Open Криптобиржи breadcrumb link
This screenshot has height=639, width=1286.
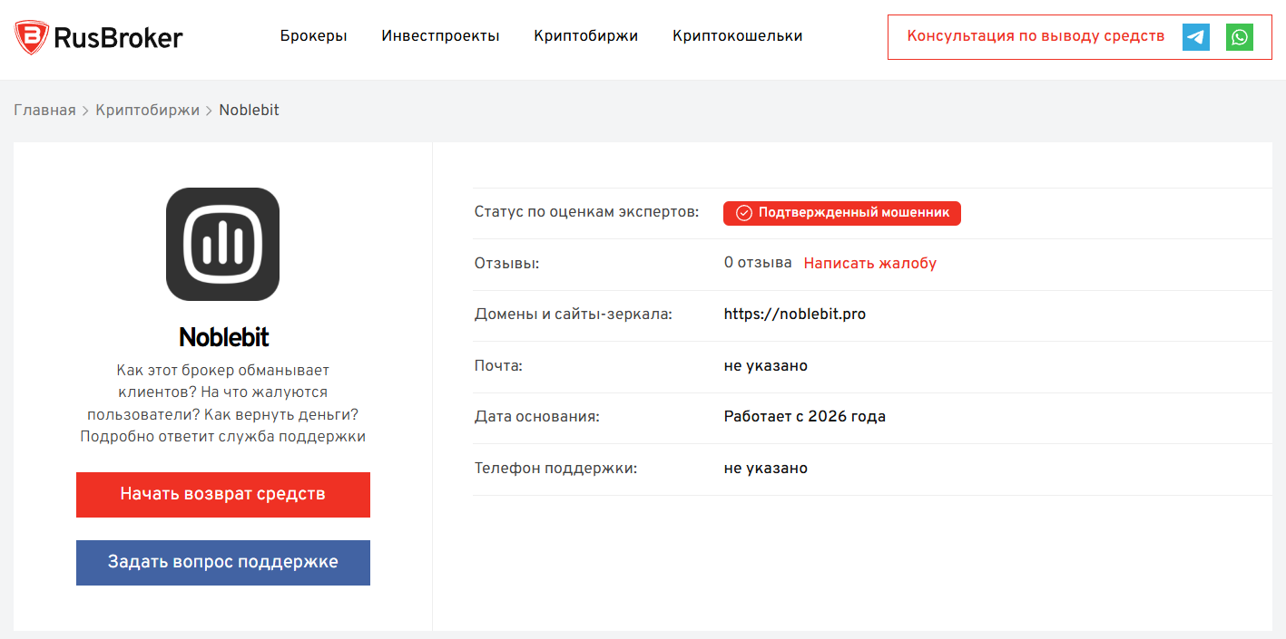[x=147, y=111]
